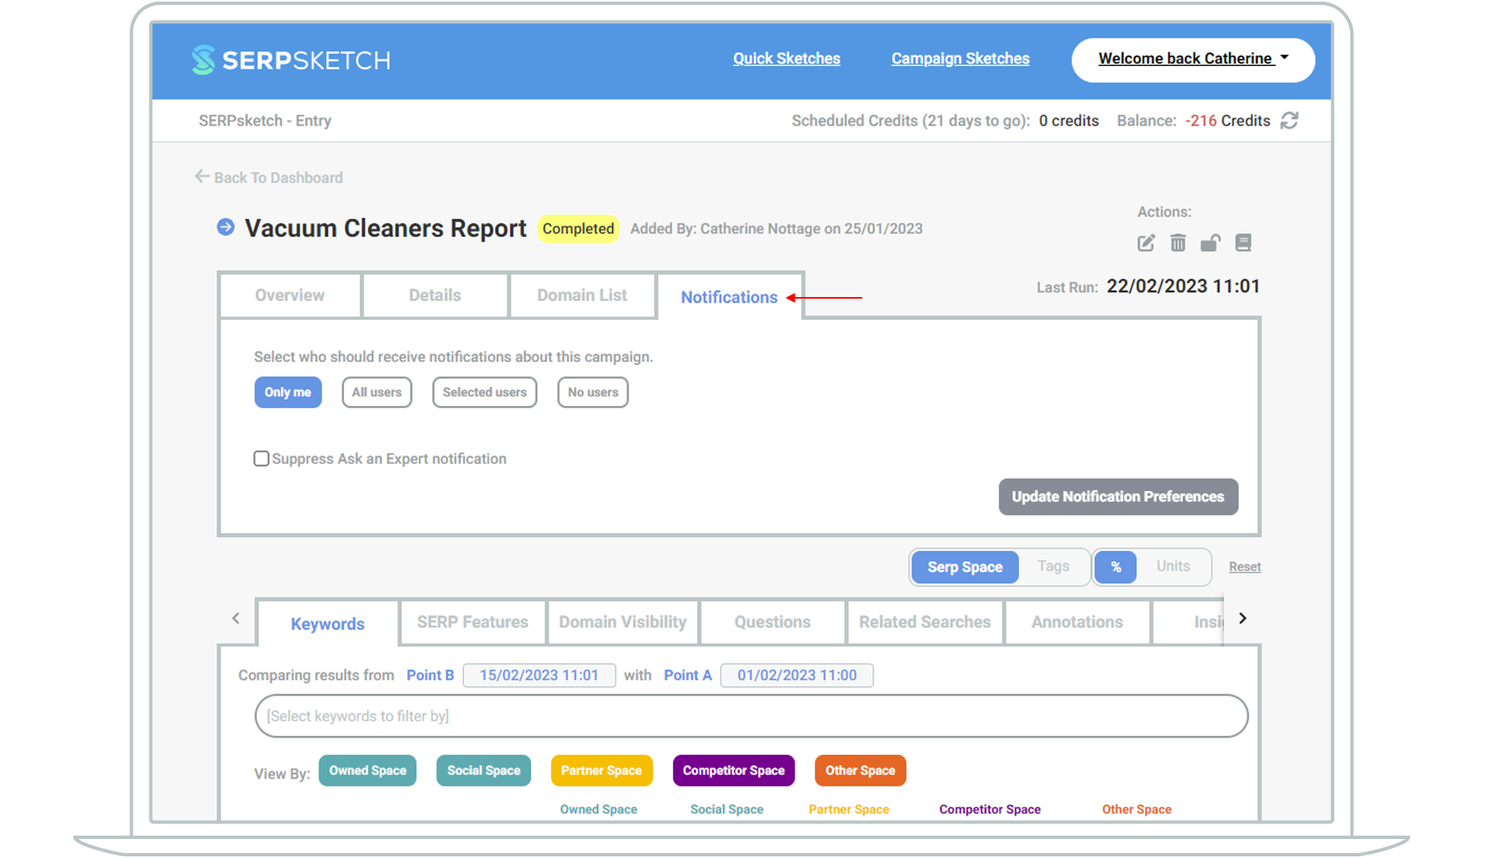Screen dimensions: 1485x858
Task: Click the delete trash can icon
Action: click(1178, 243)
